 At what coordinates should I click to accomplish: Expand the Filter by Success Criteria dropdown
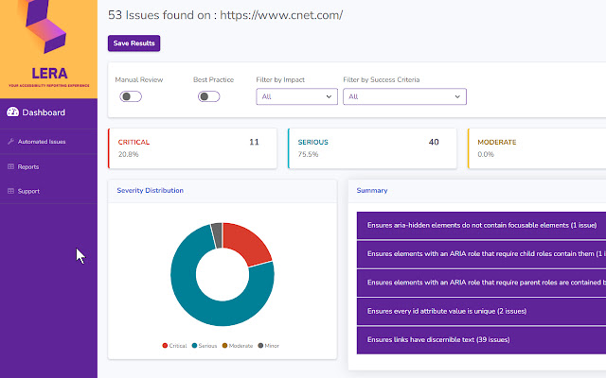tap(405, 96)
